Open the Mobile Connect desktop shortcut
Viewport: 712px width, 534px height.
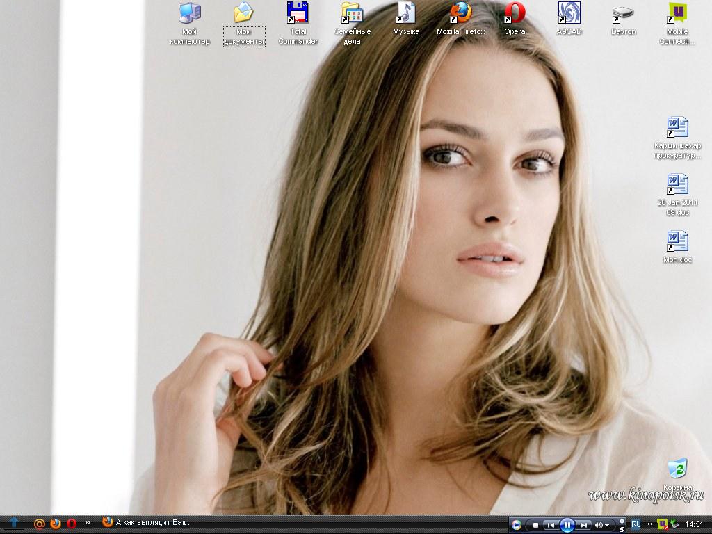pyautogui.click(x=677, y=13)
